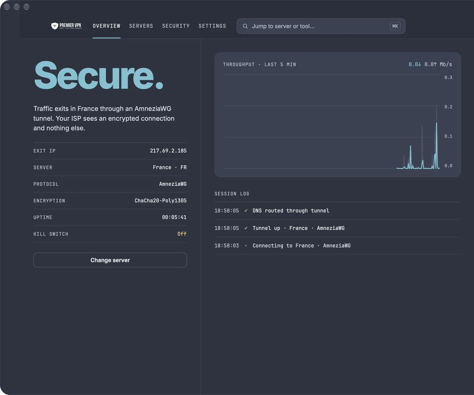Click the server value France · FR
This screenshot has height=395, width=474.
click(x=170, y=167)
